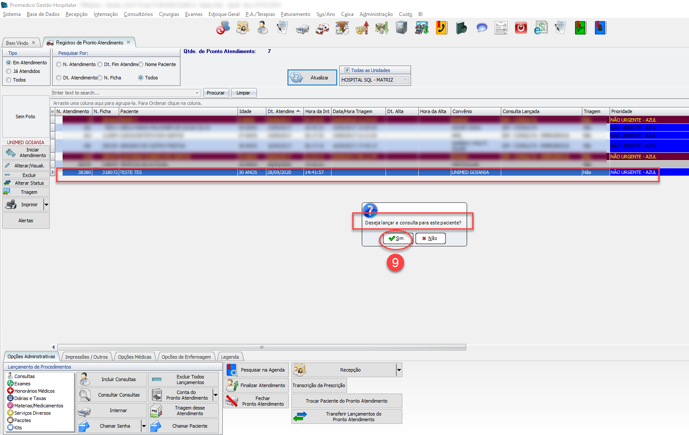Switch to the Opções Médicas tab
Viewport: 689px width, 435px height.
pos(135,357)
